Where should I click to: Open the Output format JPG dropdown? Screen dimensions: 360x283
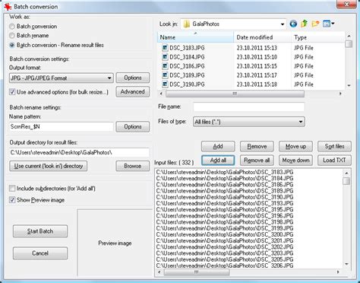pyautogui.click(x=62, y=78)
